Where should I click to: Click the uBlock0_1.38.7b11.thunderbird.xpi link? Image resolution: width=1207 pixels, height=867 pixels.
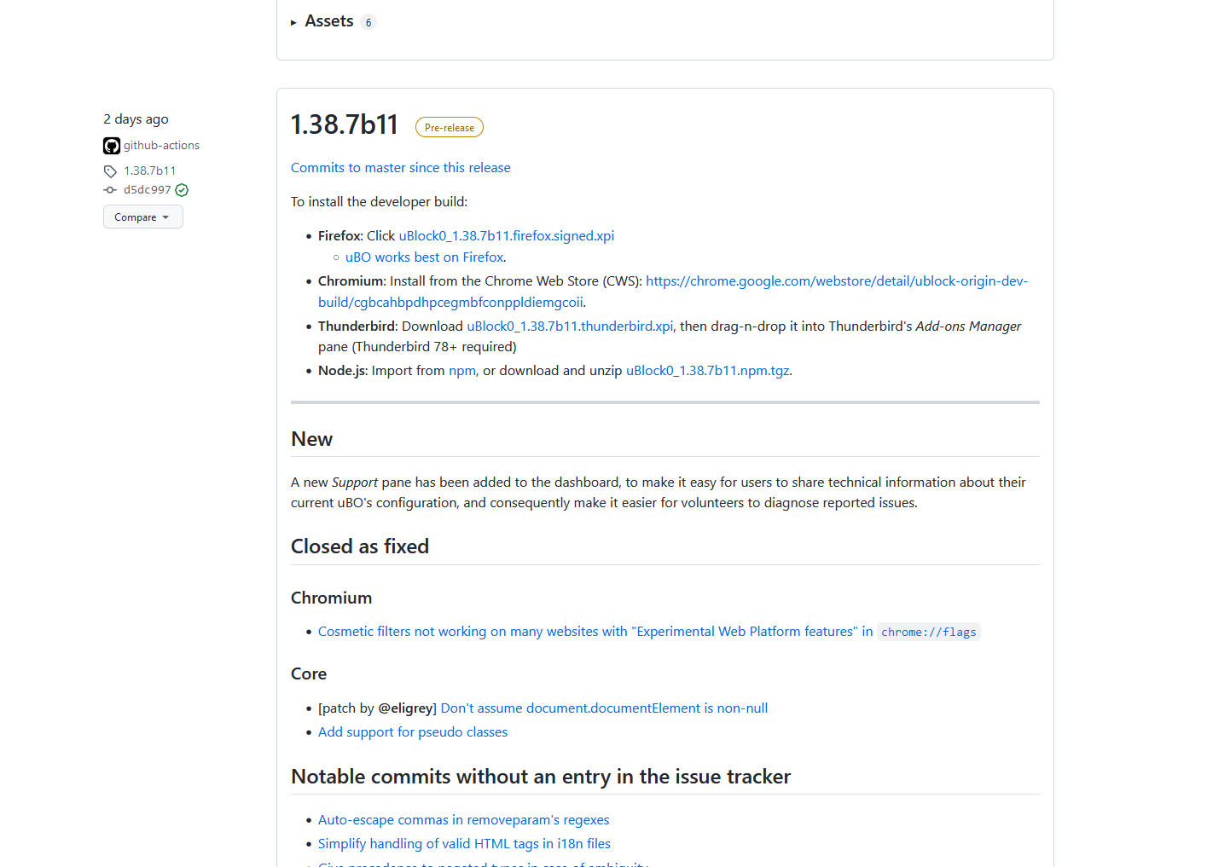(x=570, y=326)
